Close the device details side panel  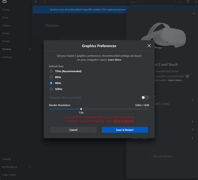click(194, 14)
